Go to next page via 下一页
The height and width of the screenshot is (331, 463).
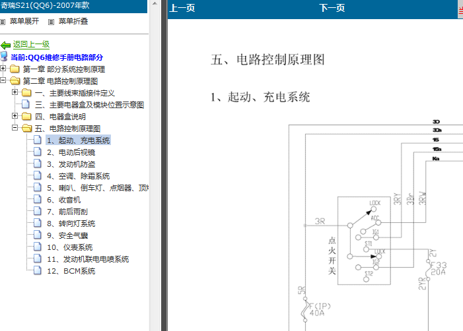click(332, 8)
